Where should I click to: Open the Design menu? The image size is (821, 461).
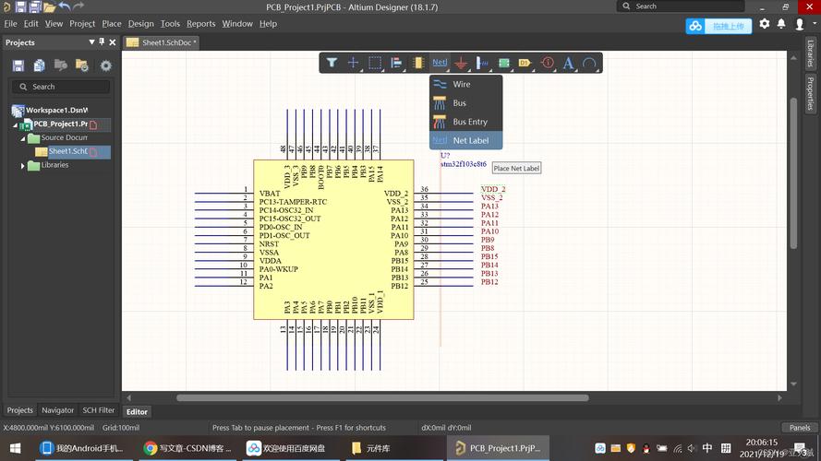point(141,24)
